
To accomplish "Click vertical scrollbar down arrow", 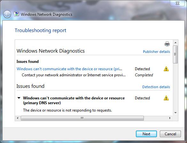I will 175,113.
